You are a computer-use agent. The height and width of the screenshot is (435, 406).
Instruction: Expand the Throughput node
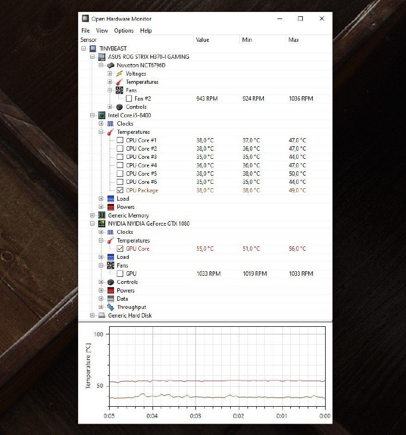coord(101,307)
